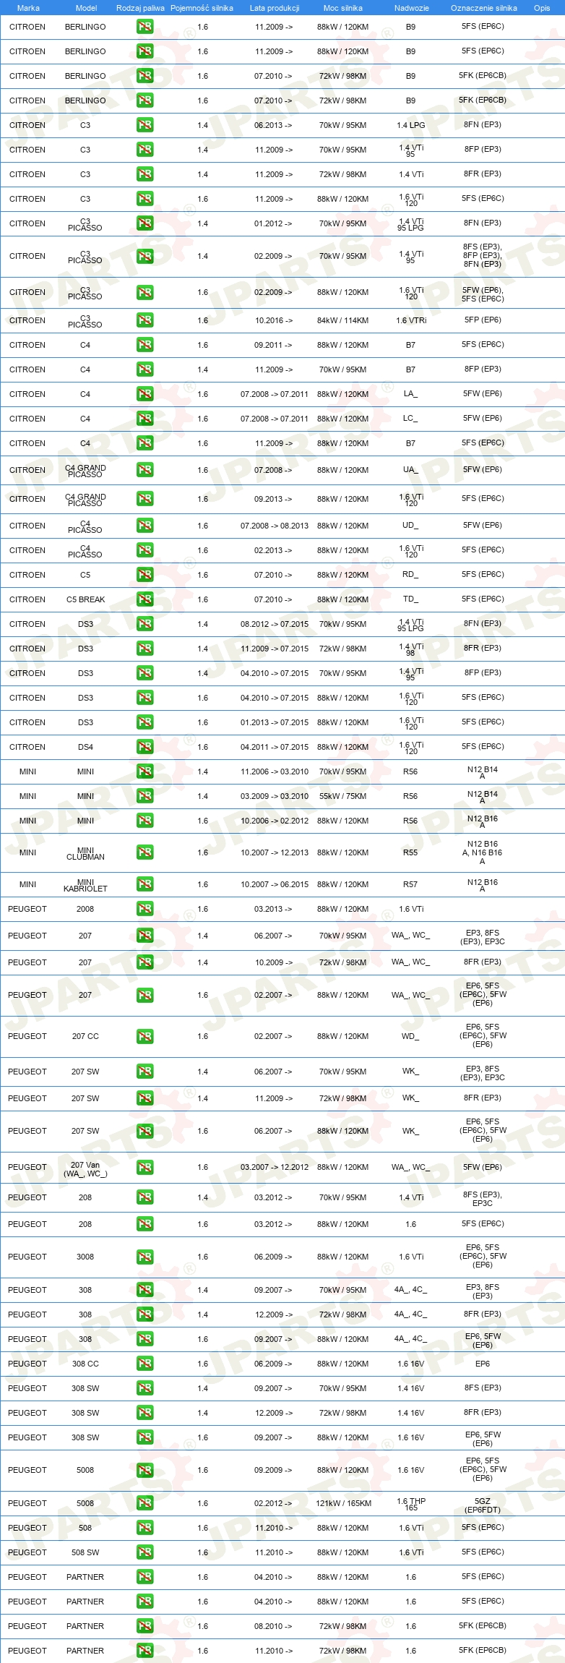This screenshot has width=565, height=1663.
Task: Select the body cell WD_
Action: (410, 1036)
